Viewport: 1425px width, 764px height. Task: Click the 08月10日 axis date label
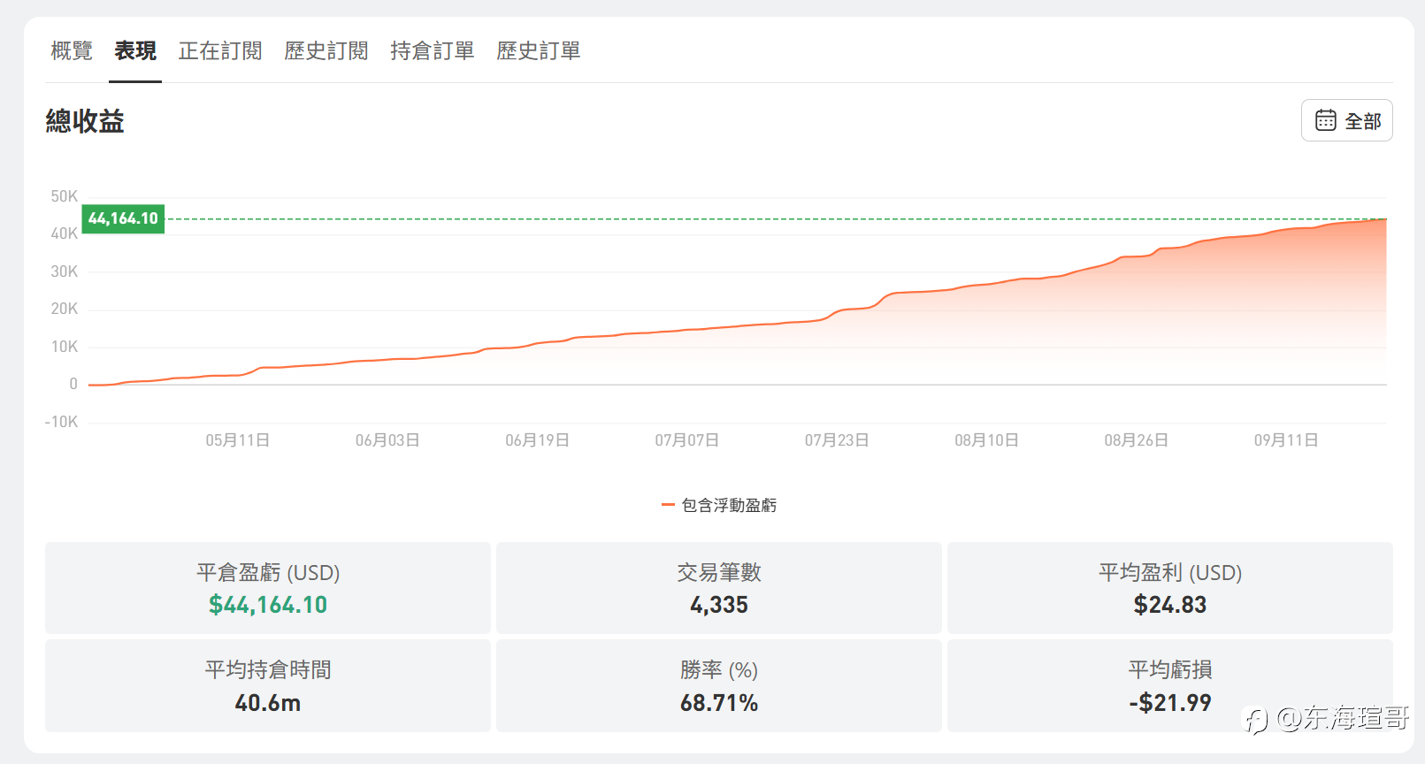987,440
